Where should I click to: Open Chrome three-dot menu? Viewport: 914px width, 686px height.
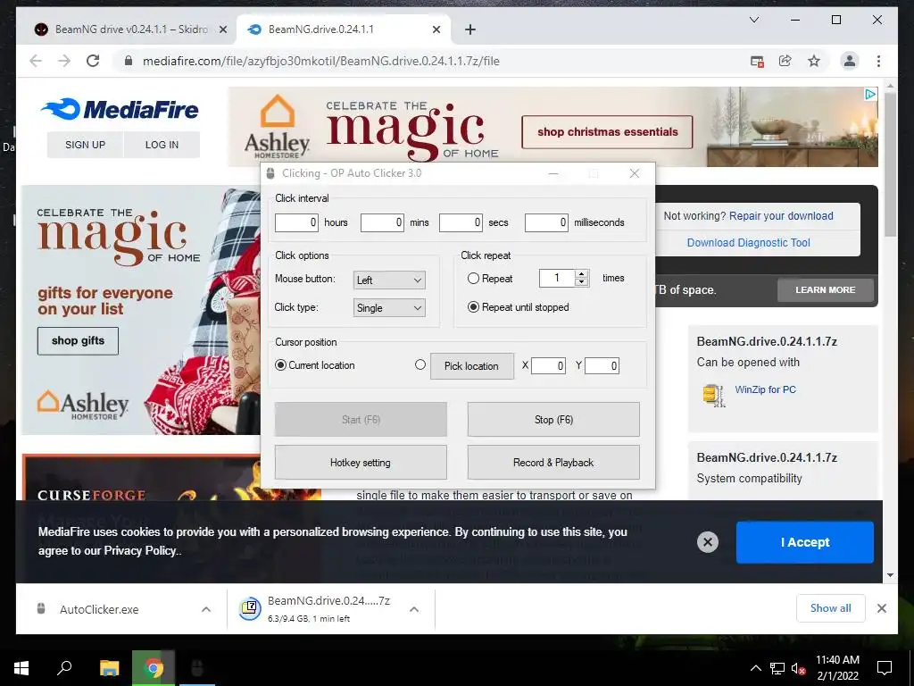pyautogui.click(x=878, y=61)
